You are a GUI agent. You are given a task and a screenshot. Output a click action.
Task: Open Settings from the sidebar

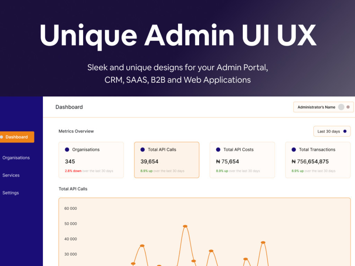(x=11, y=193)
